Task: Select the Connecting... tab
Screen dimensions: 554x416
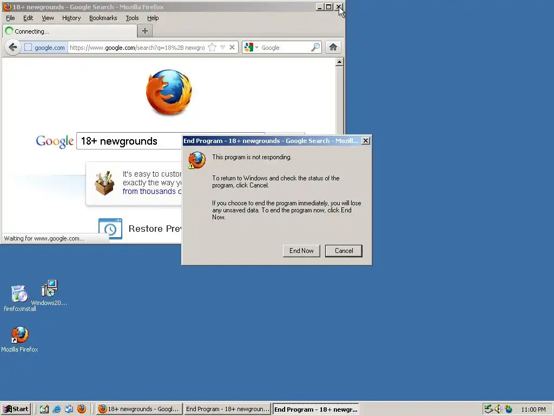Action: [x=70, y=31]
